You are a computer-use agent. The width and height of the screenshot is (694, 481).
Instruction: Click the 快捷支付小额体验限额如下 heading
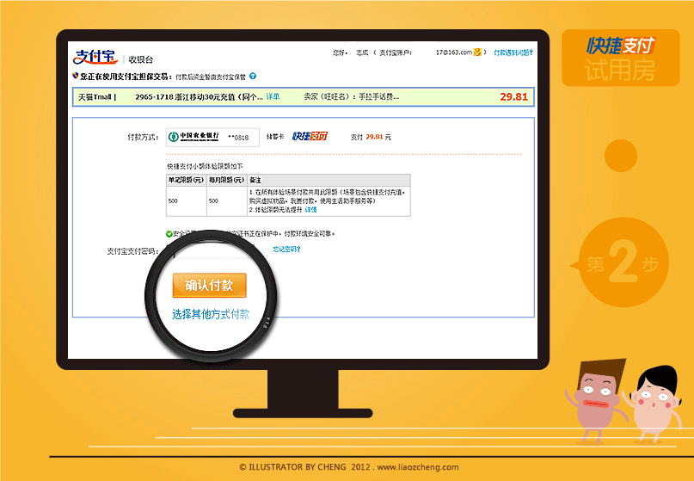tap(205, 167)
